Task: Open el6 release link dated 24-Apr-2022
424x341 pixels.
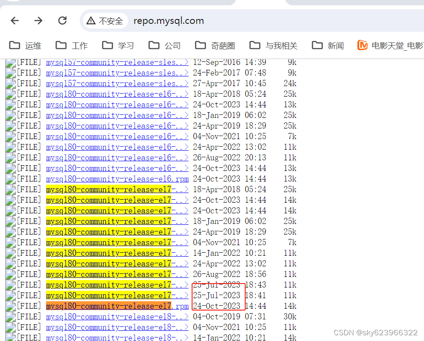Action: point(117,147)
